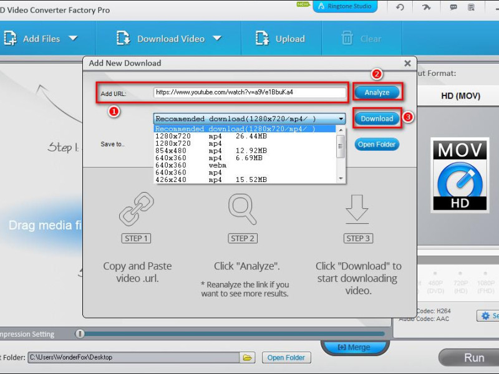Click the Compression Setting slider track

pyautogui.click(x=235, y=334)
